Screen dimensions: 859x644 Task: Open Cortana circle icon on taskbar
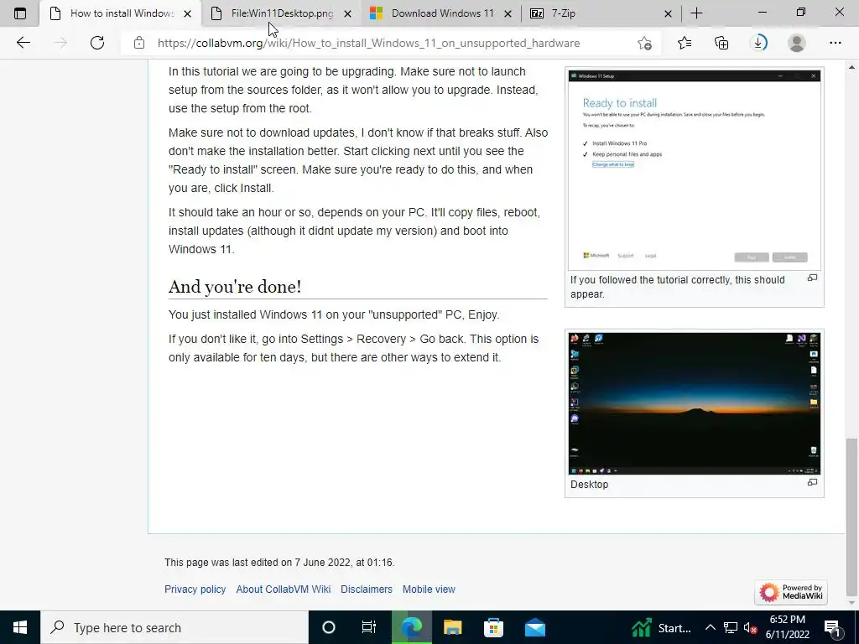[x=329, y=627]
